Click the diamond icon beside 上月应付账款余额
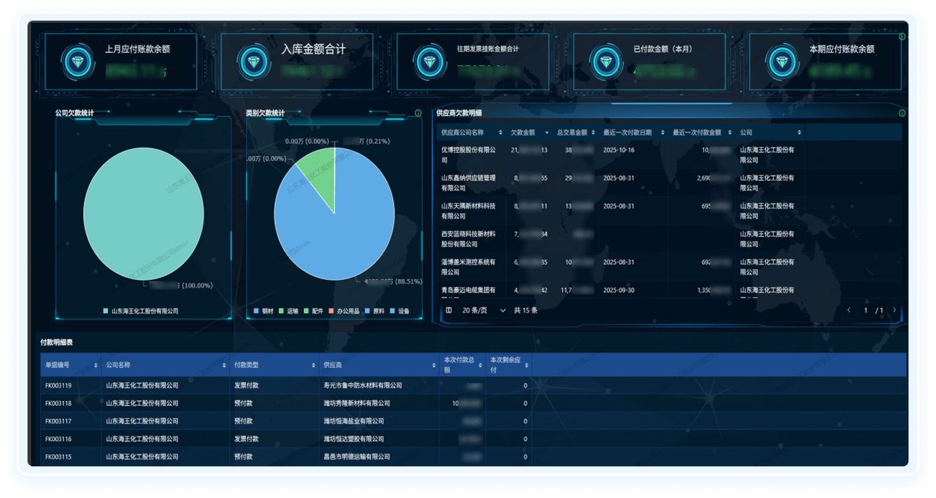 point(76,61)
